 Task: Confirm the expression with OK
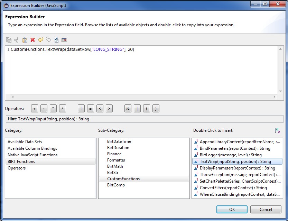pyautogui.click(x=232, y=209)
